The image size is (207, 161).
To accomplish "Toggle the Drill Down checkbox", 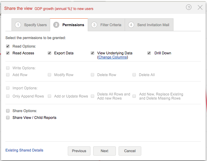I will point(149,53).
